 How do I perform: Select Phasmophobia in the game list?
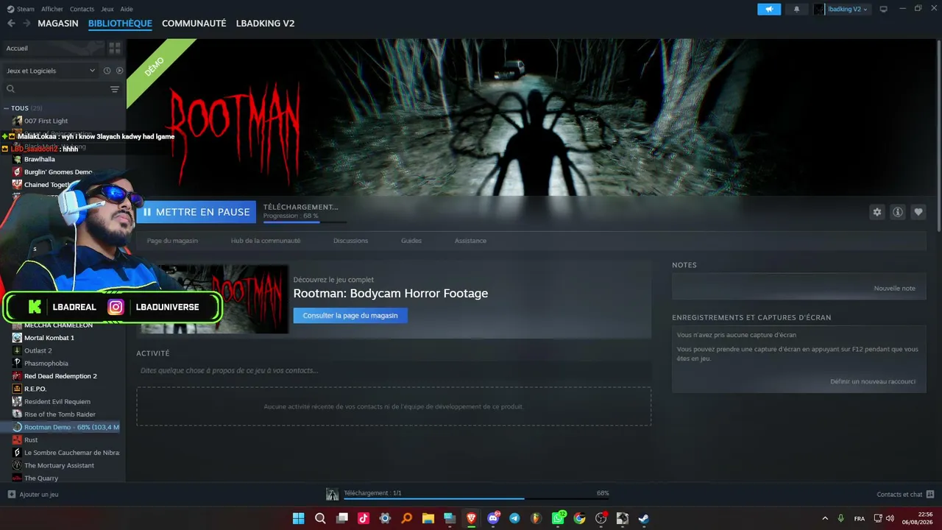tap(46, 364)
